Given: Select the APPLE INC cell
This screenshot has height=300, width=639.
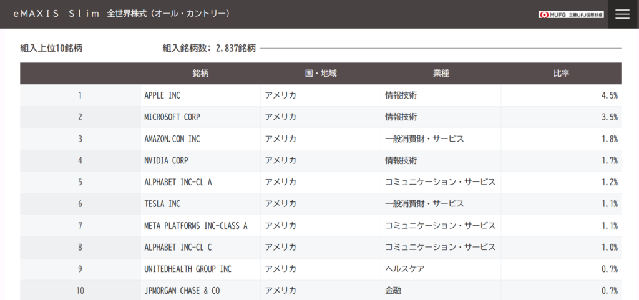Looking at the screenshot, I should [x=200, y=95].
